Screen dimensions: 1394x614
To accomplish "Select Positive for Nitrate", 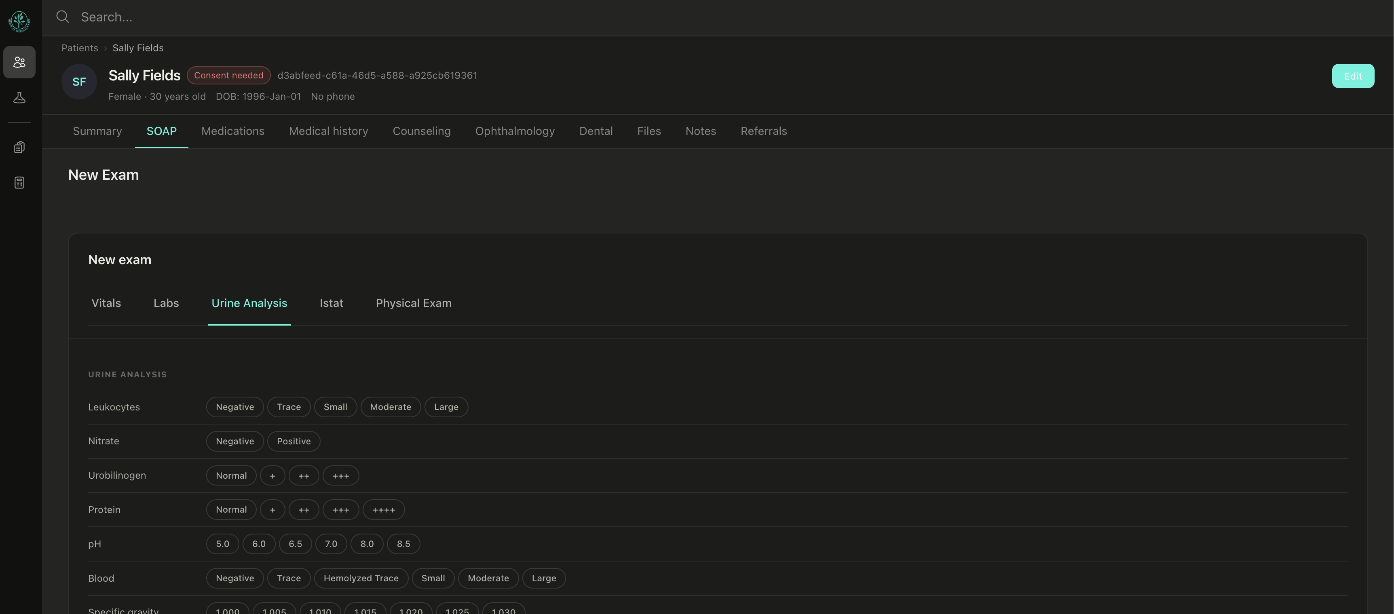I will point(294,441).
